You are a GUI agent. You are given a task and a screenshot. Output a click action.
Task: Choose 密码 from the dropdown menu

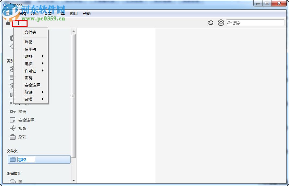pos(29,78)
